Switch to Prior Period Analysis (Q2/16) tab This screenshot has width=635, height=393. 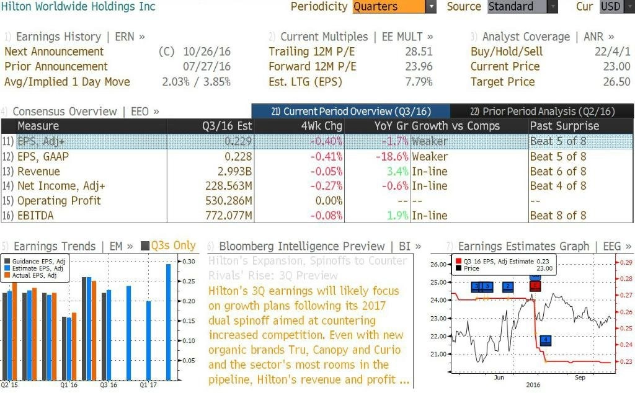click(x=542, y=112)
